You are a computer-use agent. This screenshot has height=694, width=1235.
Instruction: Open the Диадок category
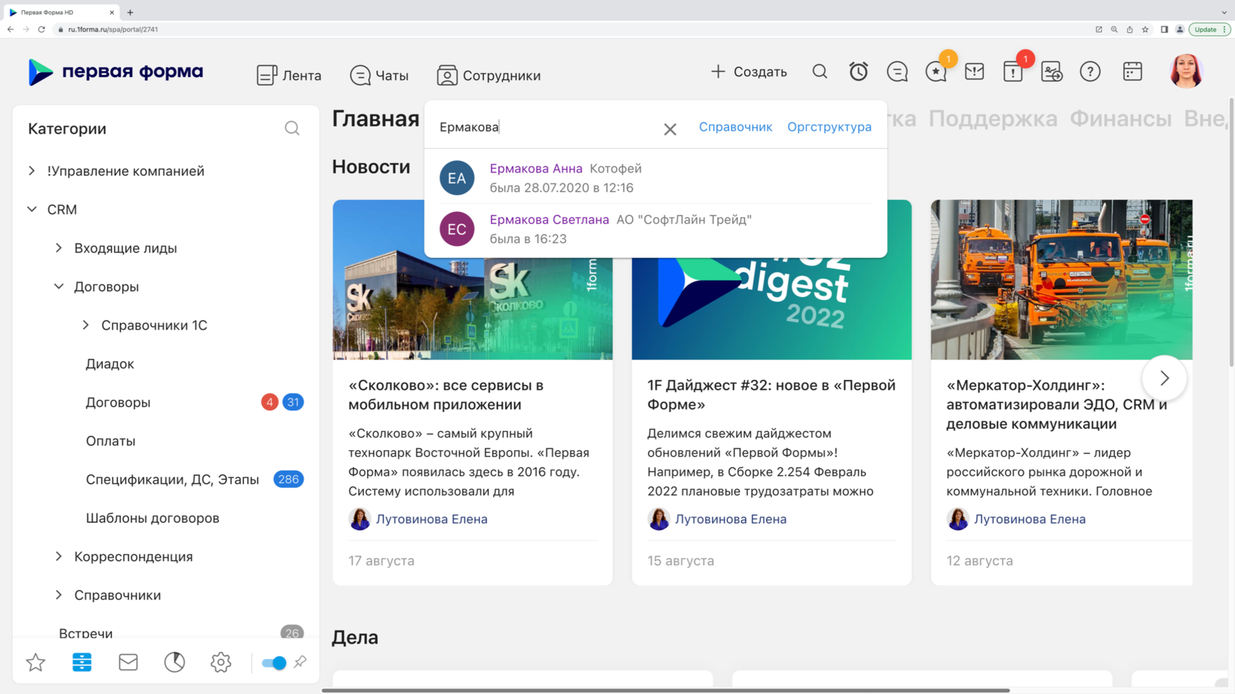click(x=110, y=364)
